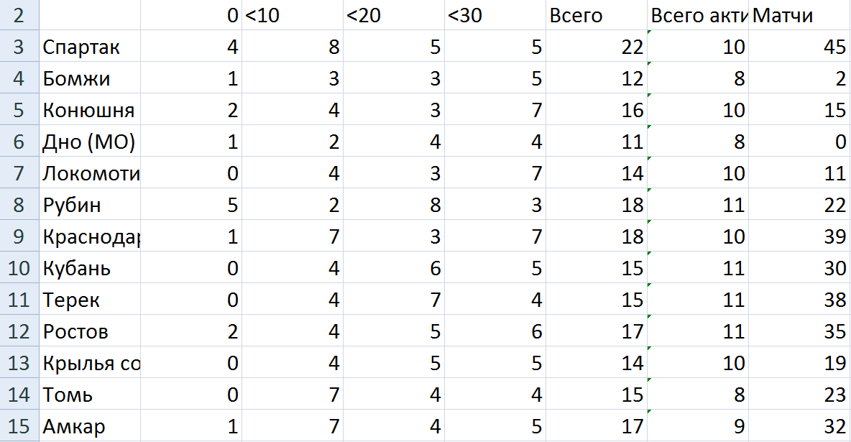Click the Амкар team cell
Viewport: 851px width, 442px height.
point(90,427)
